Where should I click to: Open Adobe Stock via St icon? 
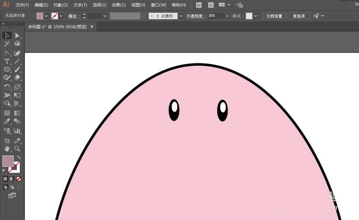(x=211, y=5)
